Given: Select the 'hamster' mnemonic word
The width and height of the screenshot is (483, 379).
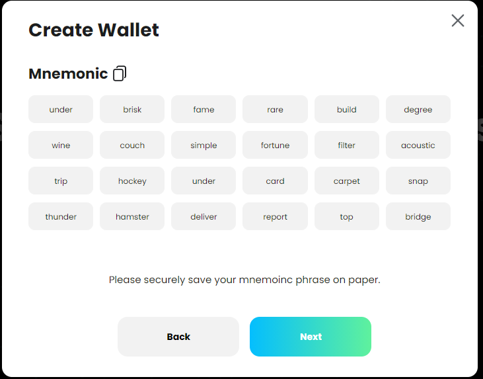Looking at the screenshot, I should pyautogui.click(x=132, y=216).
